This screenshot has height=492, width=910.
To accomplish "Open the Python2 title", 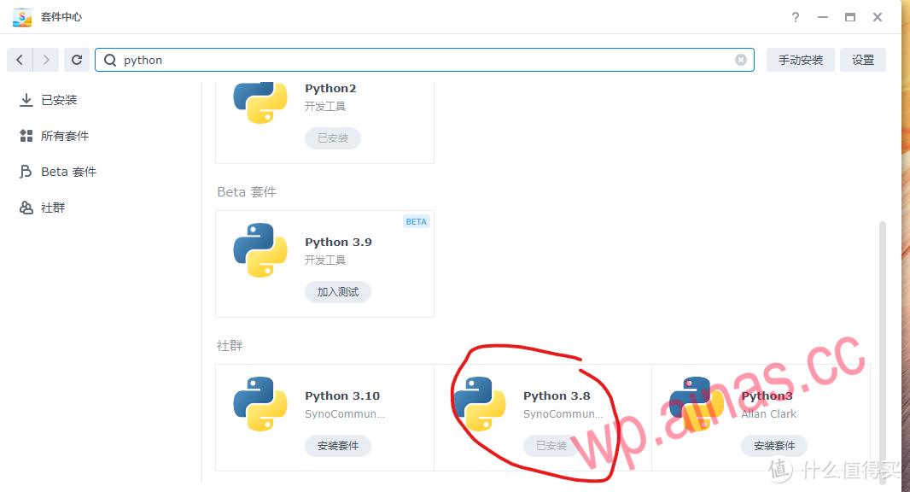I will (x=330, y=88).
